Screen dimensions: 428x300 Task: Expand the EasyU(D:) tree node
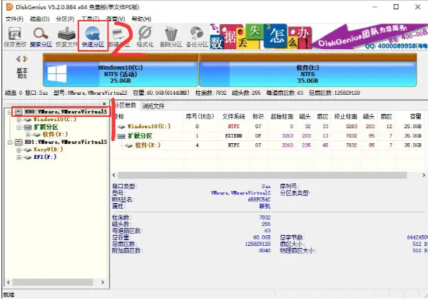click(19, 150)
